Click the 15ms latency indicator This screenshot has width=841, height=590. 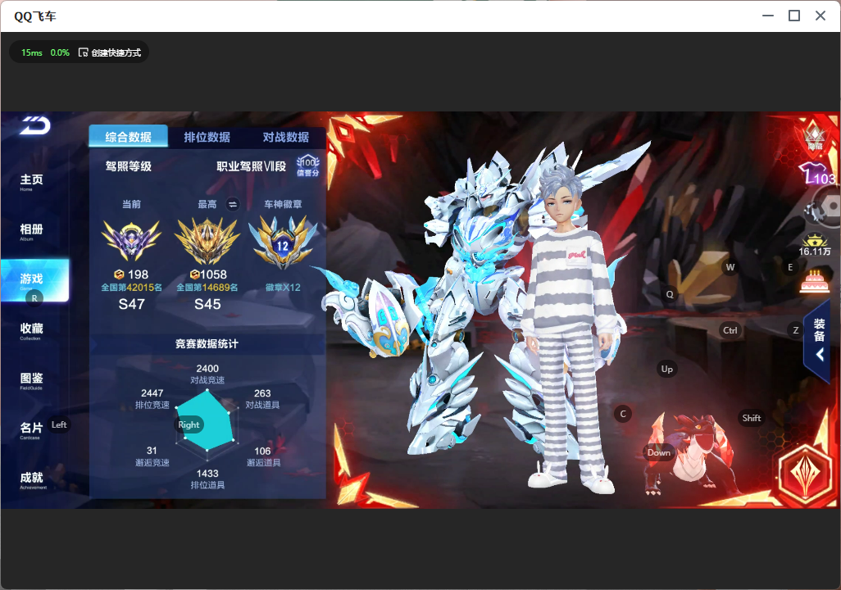(x=32, y=52)
